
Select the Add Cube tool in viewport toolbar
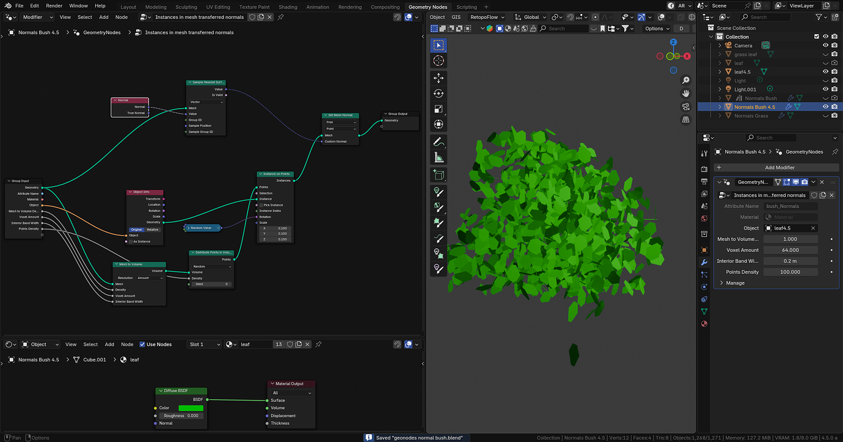[438, 175]
